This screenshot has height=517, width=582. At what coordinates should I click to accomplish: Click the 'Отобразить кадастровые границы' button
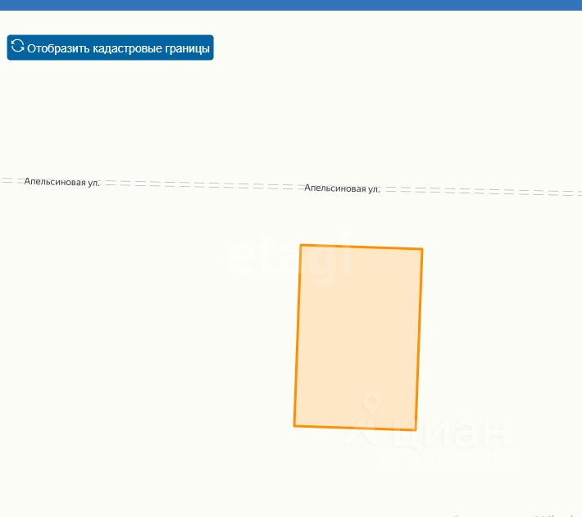click(110, 48)
